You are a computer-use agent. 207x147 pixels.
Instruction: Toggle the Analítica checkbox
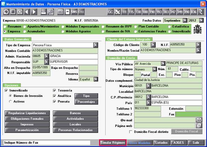(54, 96)
